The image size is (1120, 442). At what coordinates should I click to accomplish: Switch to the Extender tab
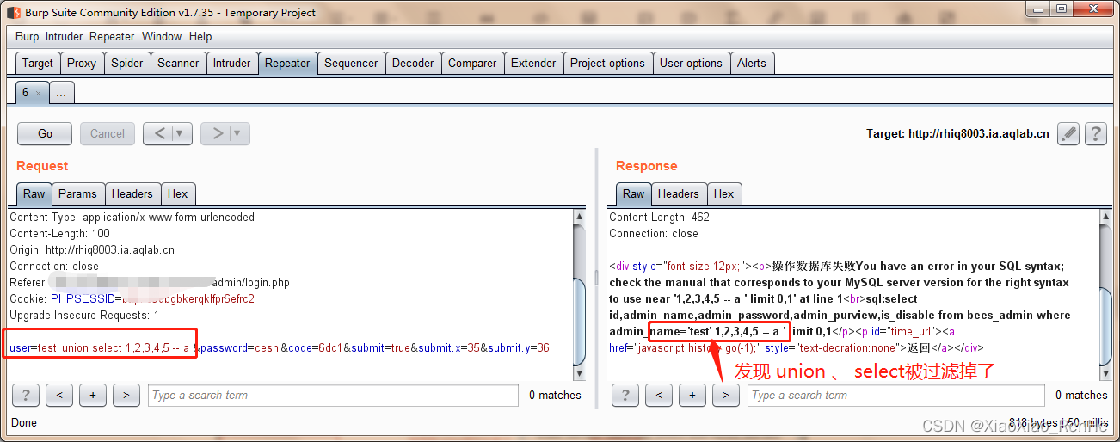tap(533, 63)
